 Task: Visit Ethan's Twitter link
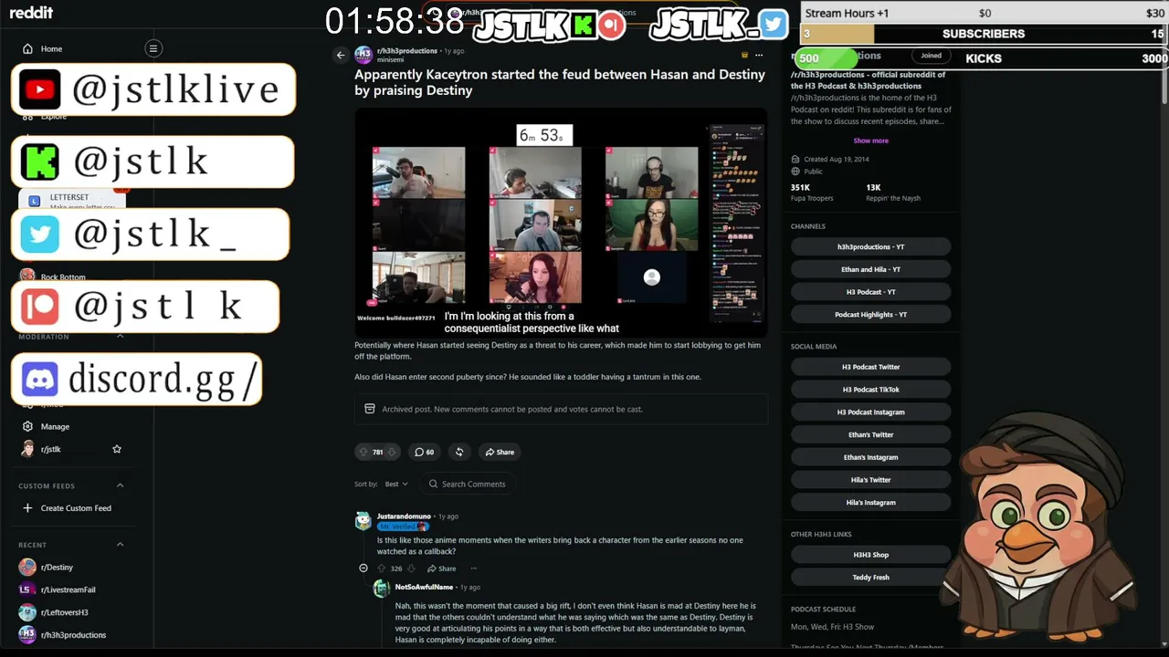coord(870,434)
